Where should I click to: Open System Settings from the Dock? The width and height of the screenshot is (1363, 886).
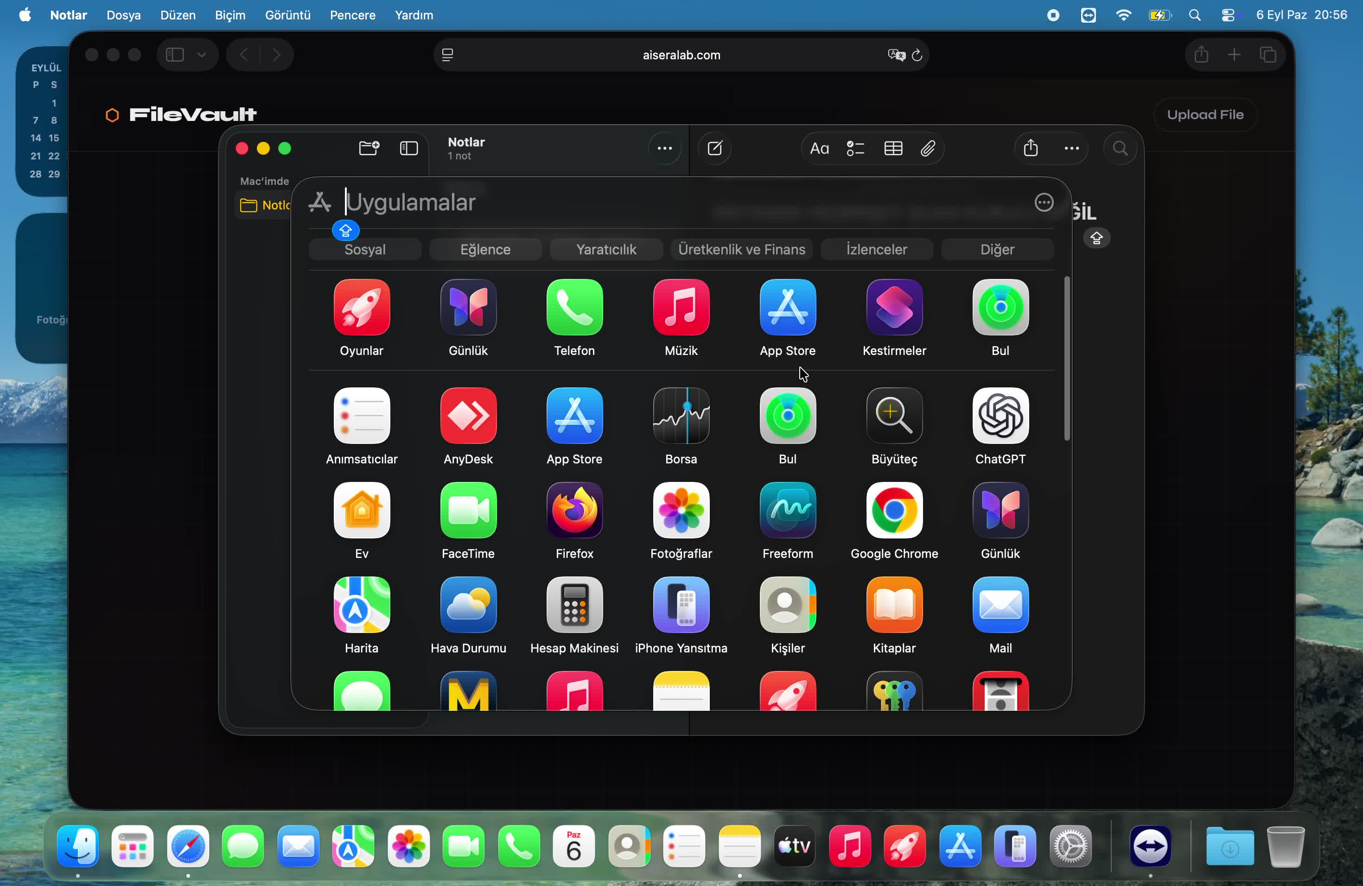tap(1070, 846)
